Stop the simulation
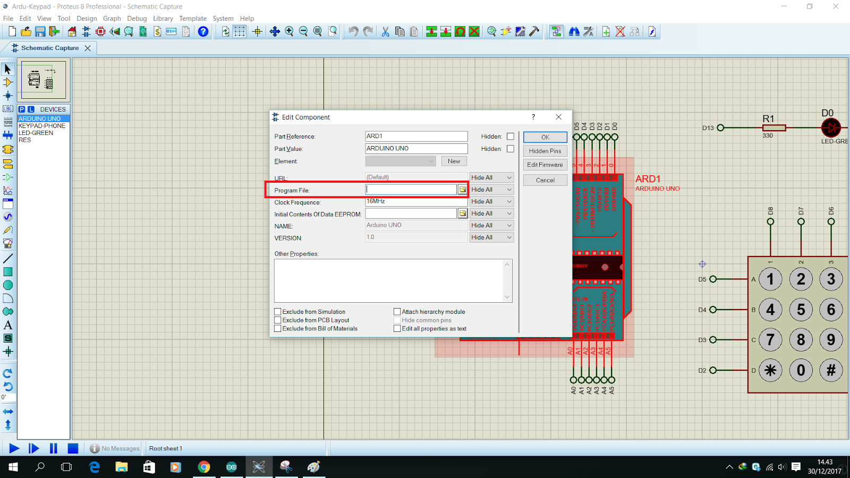 [73, 448]
